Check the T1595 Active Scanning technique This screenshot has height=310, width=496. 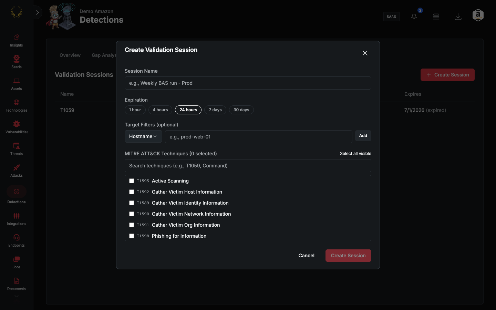tap(132, 181)
